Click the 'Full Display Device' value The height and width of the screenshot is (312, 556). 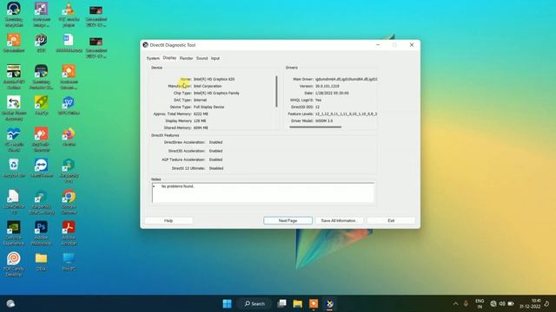click(208, 107)
